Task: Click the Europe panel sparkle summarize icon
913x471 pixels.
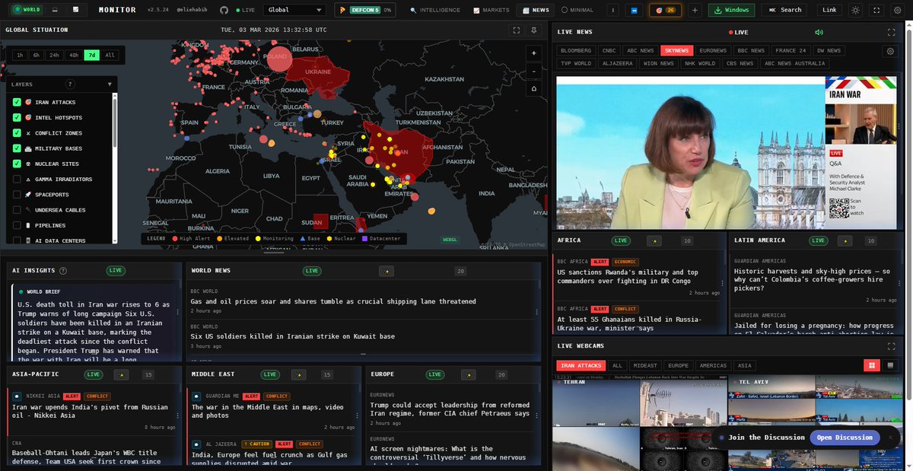Action: click(x=469, y=374)
